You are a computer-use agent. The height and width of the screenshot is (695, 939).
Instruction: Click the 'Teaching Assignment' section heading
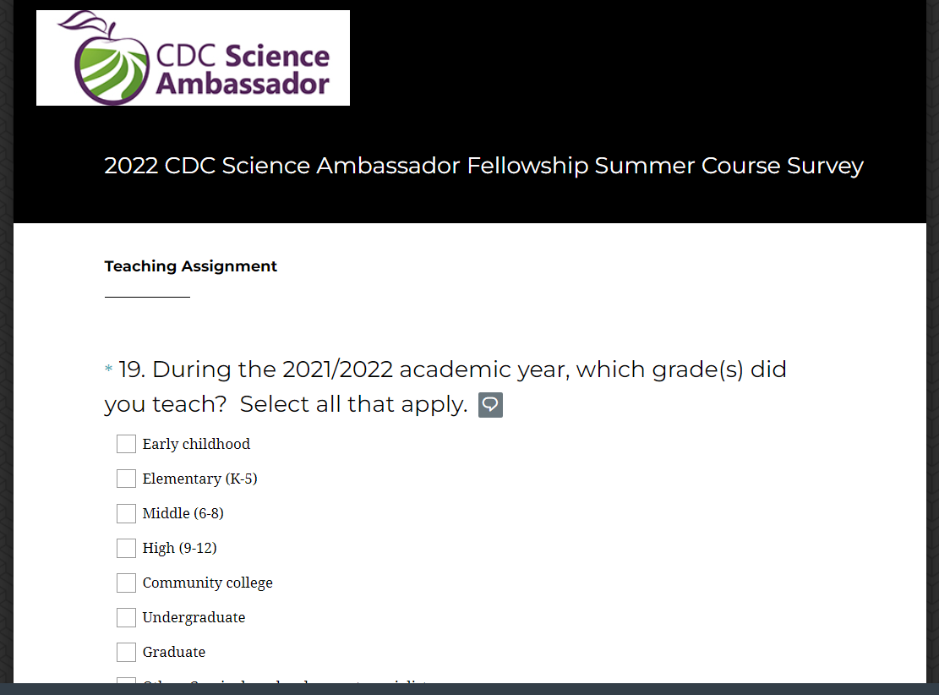pyautogui.click(x=191, y=266)
